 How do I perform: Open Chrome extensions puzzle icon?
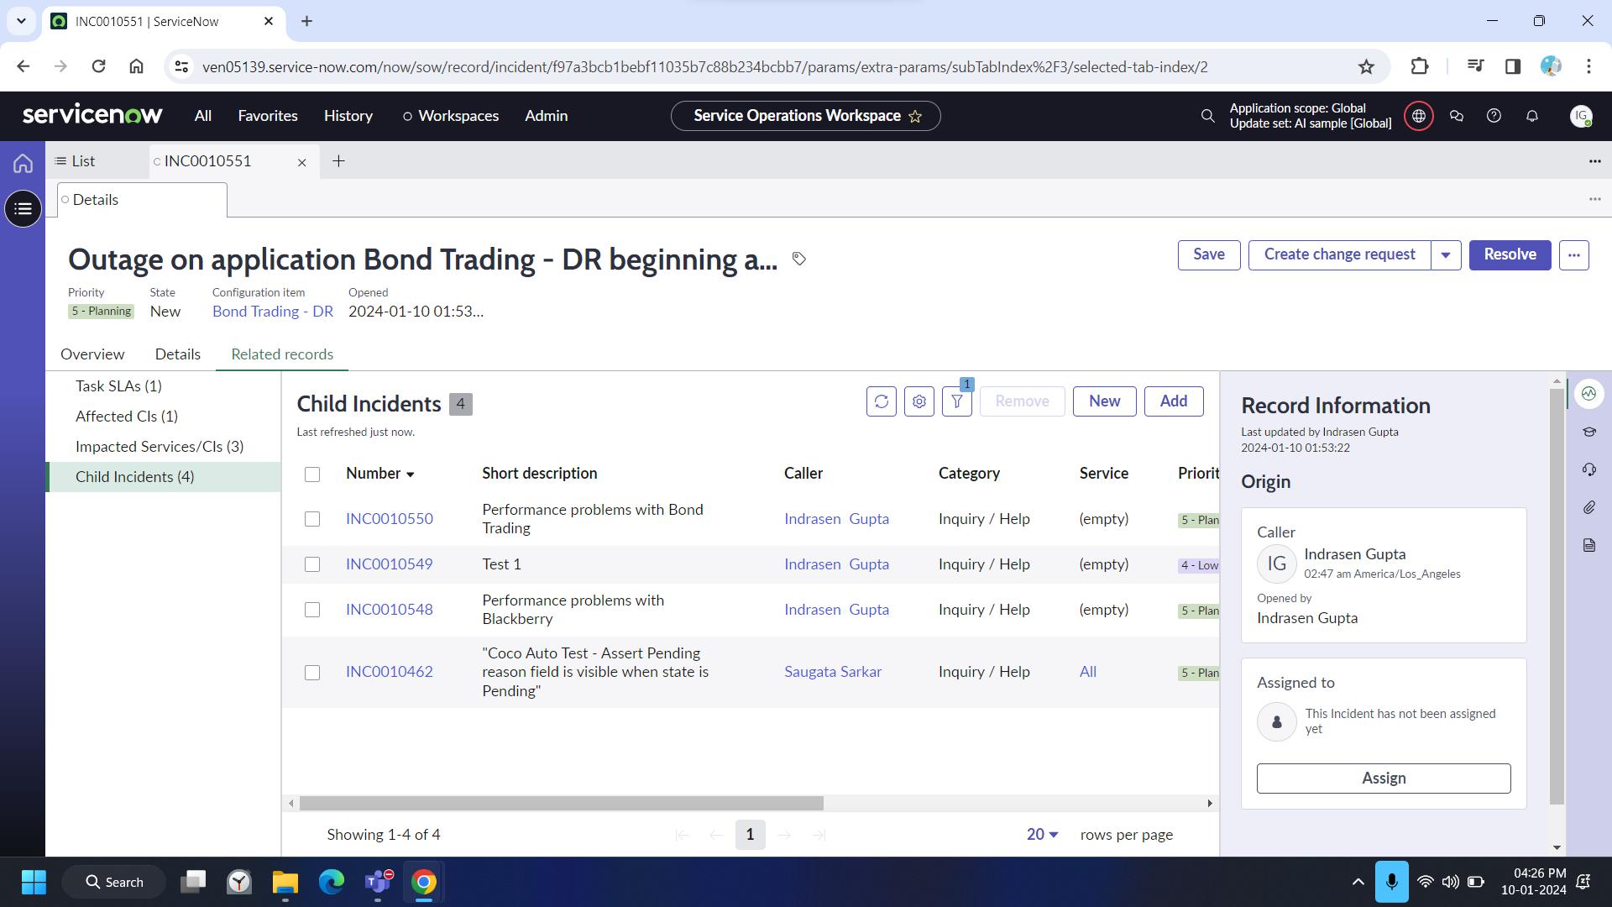[x=1419, y=66]
